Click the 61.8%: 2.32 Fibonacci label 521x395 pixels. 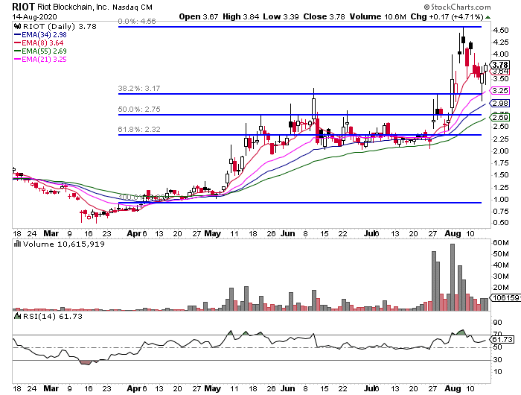(139, 130)
